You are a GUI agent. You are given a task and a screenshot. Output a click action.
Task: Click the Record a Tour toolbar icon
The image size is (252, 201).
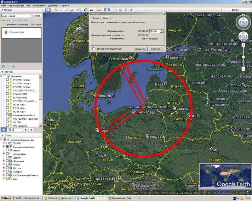coord(78,10)
